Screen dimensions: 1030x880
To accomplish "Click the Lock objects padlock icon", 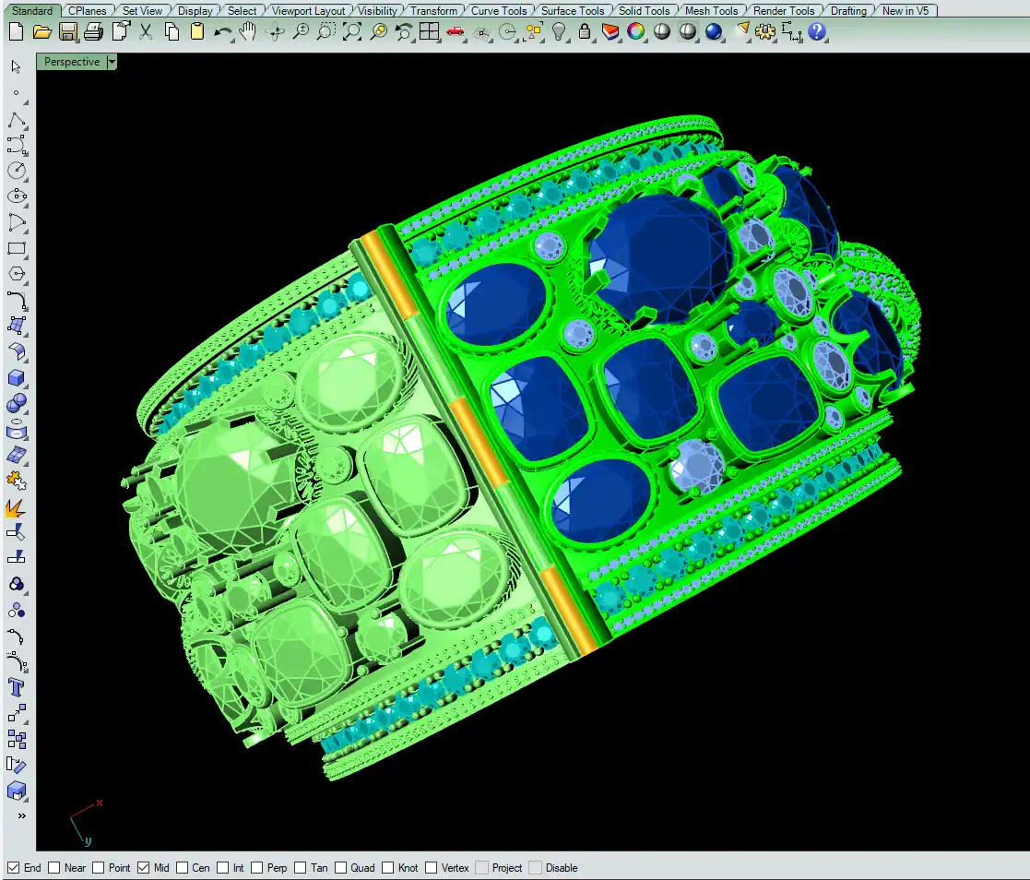I will [x=585, y=32].
